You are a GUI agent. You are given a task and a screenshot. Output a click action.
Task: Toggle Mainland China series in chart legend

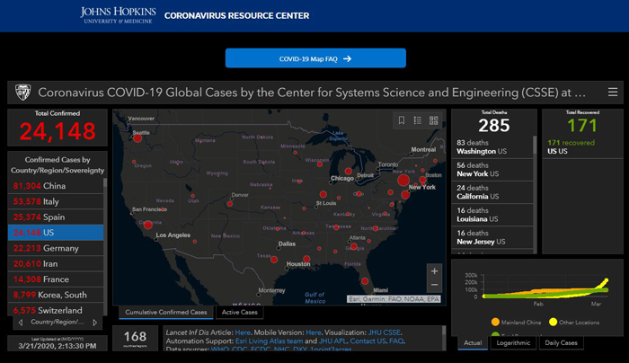495,320
